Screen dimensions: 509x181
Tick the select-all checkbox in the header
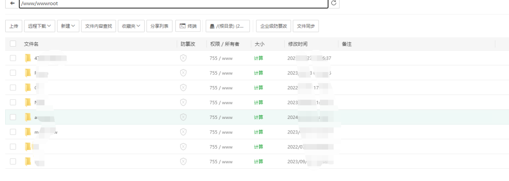click(13, 44)
